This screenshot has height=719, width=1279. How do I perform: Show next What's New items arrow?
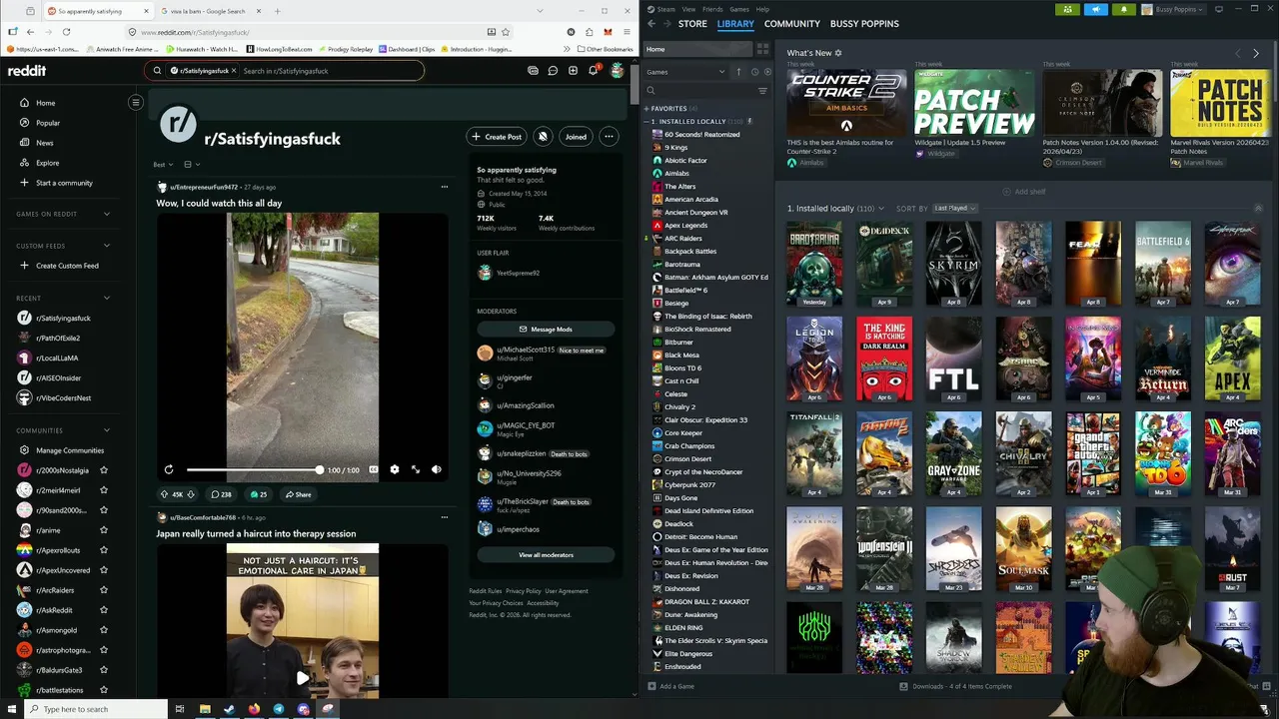point(1256,53)
